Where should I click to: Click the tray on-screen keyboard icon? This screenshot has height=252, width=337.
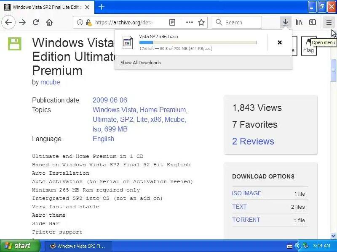point(290,246)
